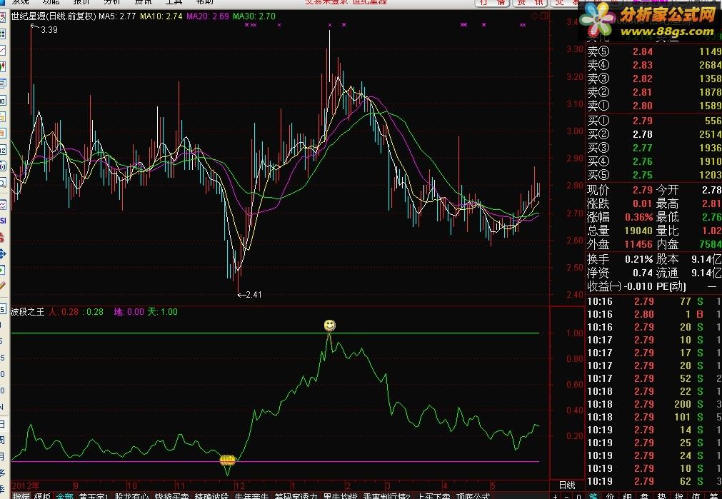Click the 日线 period label below the chart

pos(567,485)
